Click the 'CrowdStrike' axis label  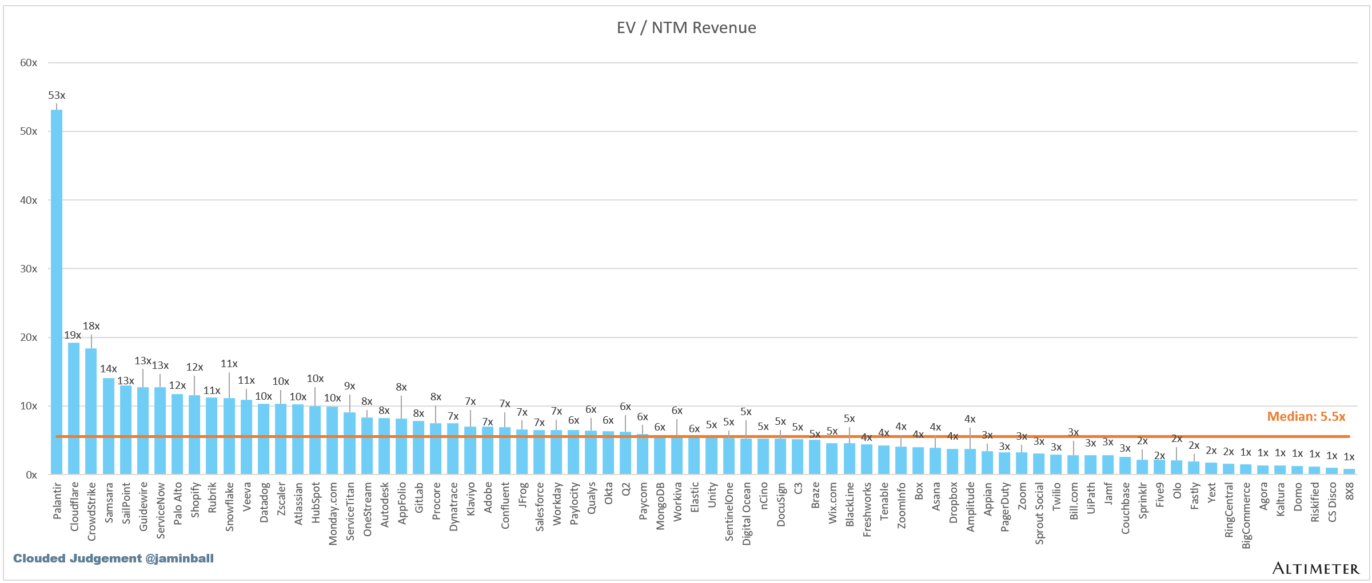91,512
